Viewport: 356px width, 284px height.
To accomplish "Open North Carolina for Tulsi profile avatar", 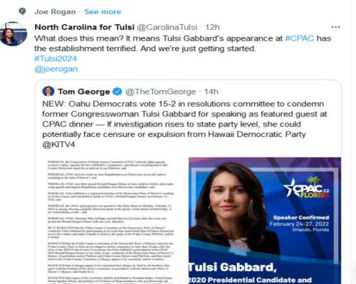I will (x=13, y=34).
